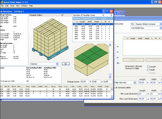Click the Code column header
Image resolution: width=162 pixels, height=119 pixels.
tap(107, 86)
